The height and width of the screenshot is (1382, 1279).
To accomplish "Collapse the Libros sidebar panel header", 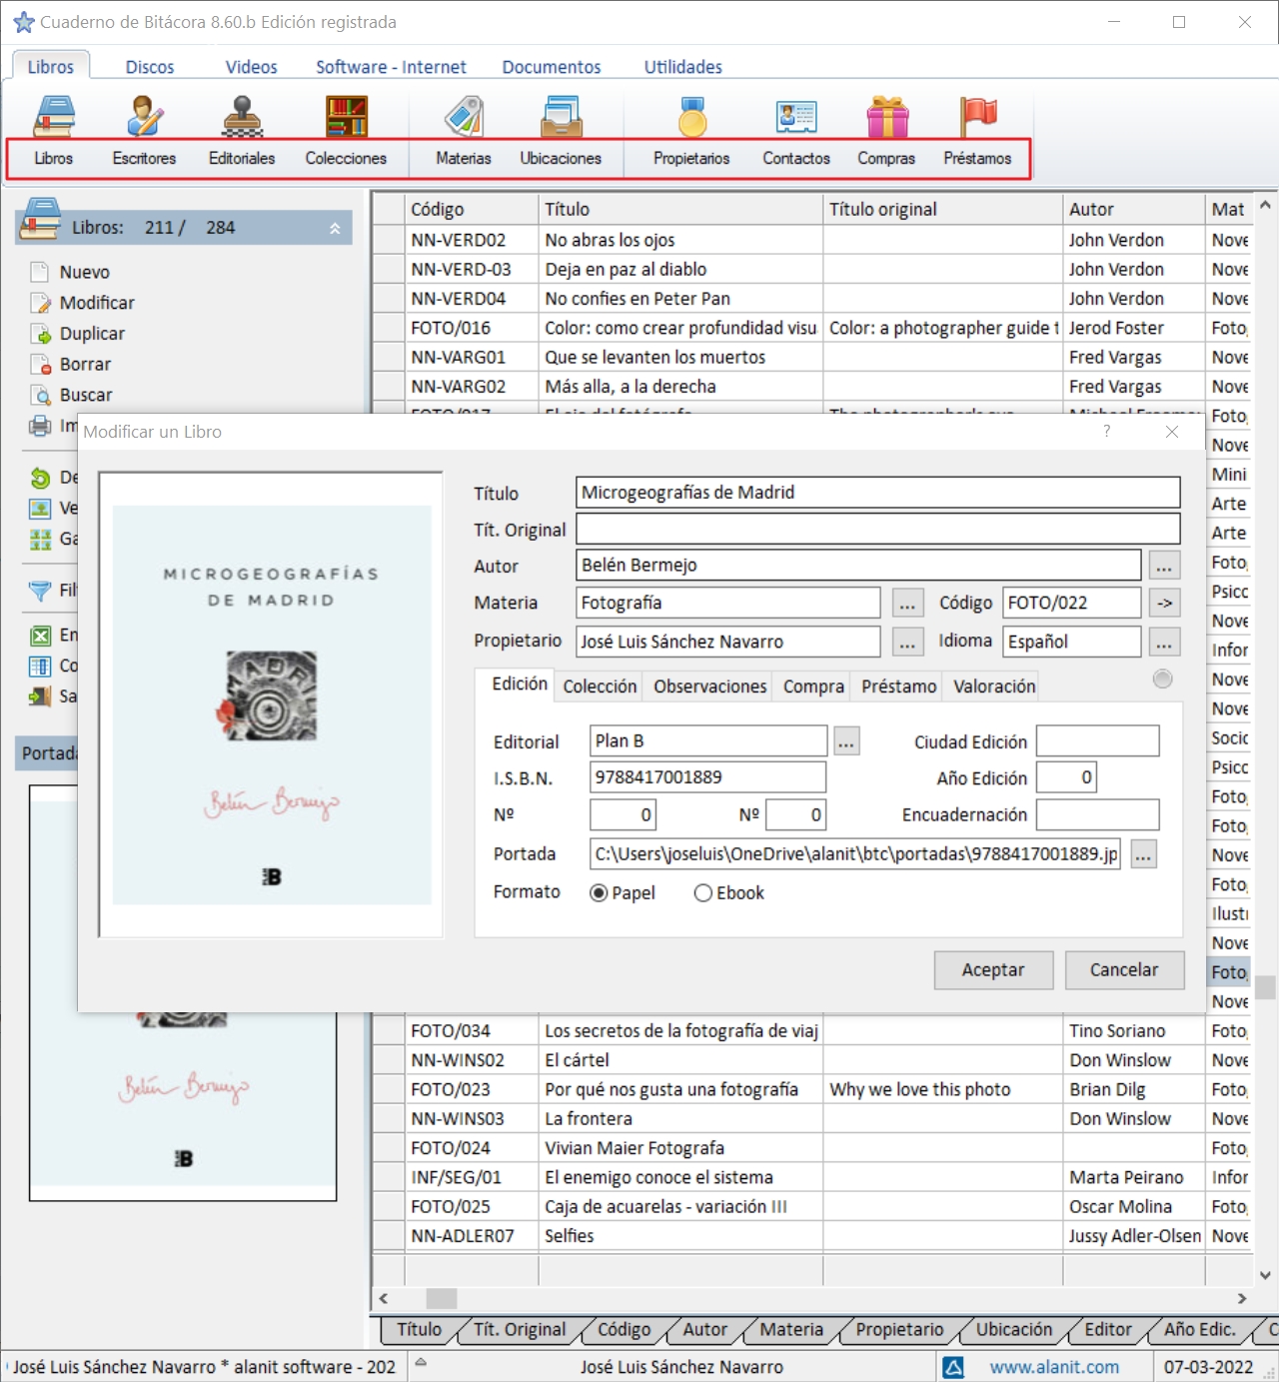I will pos(335,228).
